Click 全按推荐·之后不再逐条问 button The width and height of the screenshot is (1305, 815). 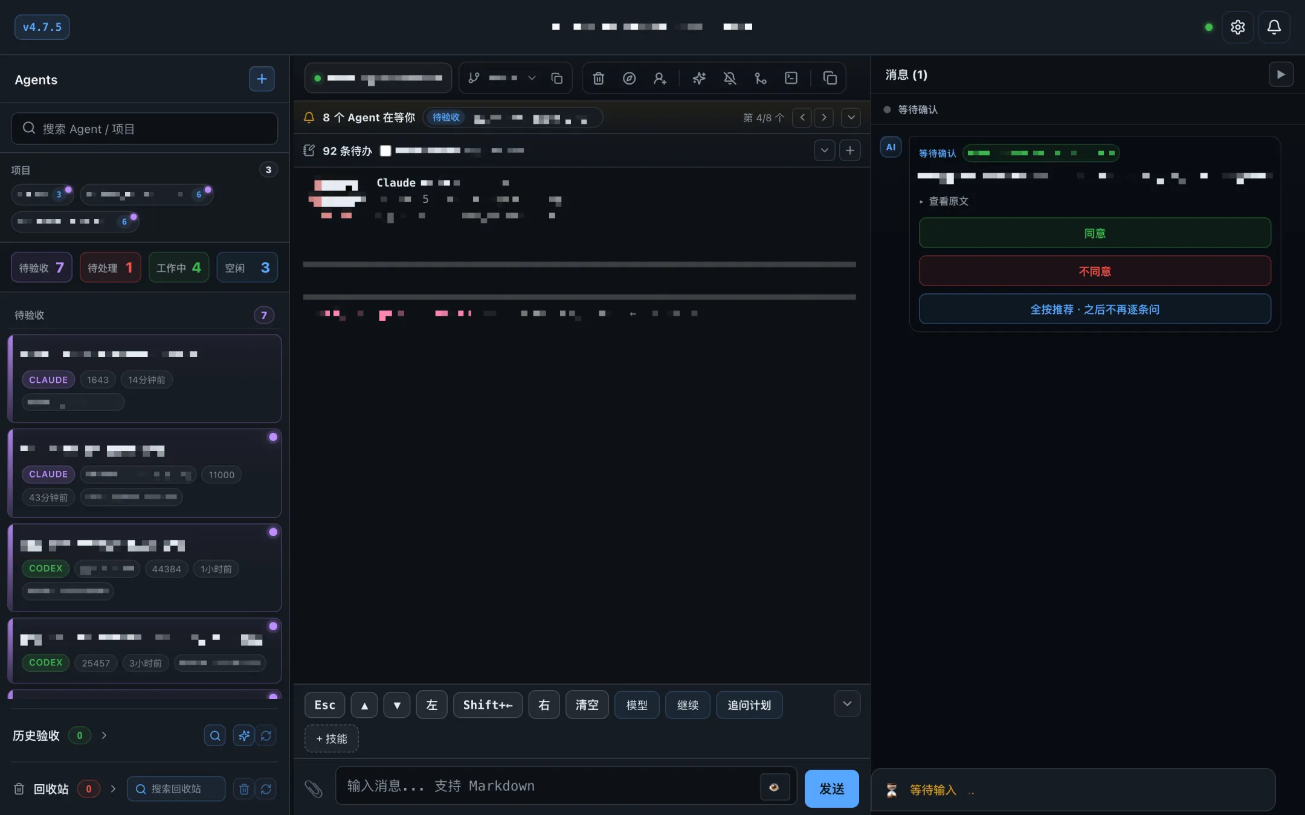pyautogui.click(x=1095, y=309)
